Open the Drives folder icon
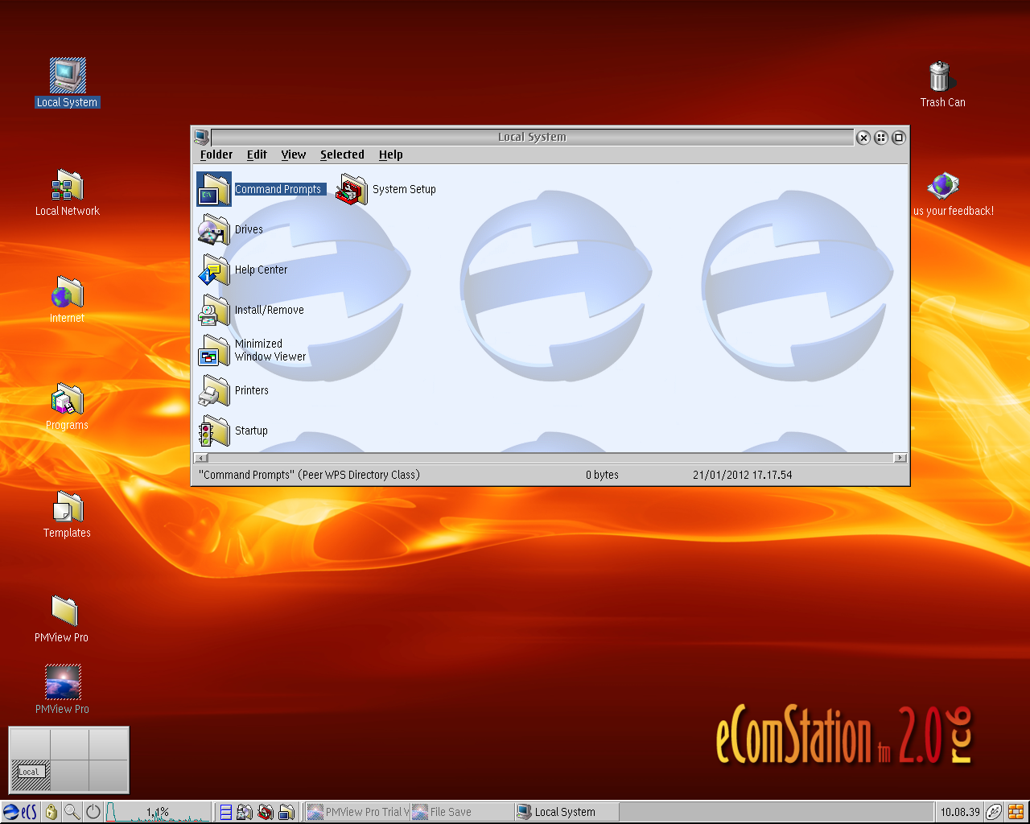Image resolution: width=1030 pixels, height=824 pixels. (214, 230)
